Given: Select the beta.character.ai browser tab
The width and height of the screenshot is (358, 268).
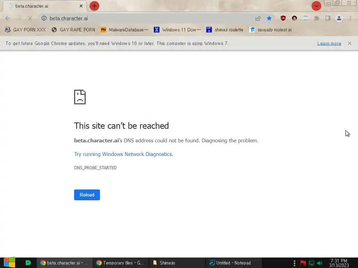Looking at the screenshot, I should pos(44,6).
